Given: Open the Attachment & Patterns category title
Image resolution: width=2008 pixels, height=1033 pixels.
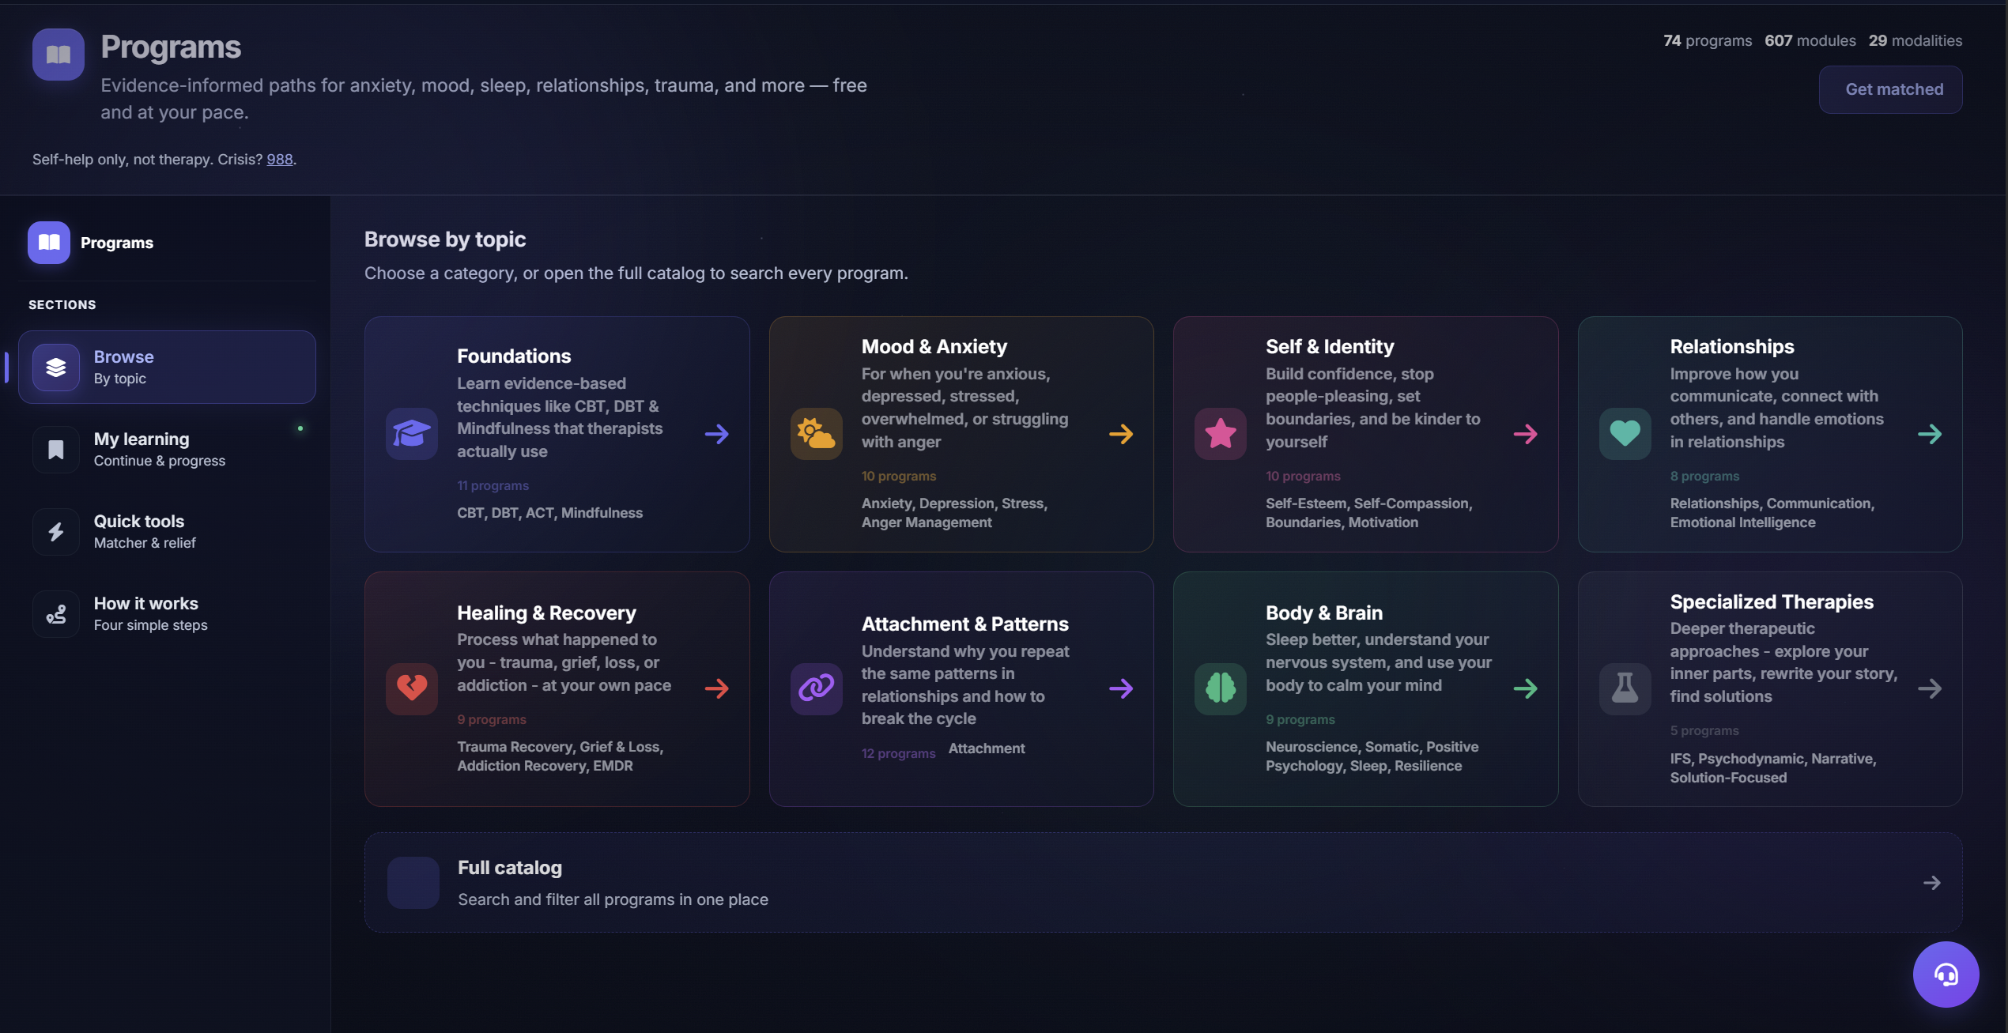Looking at the screenshot, I should pos(964,624).
